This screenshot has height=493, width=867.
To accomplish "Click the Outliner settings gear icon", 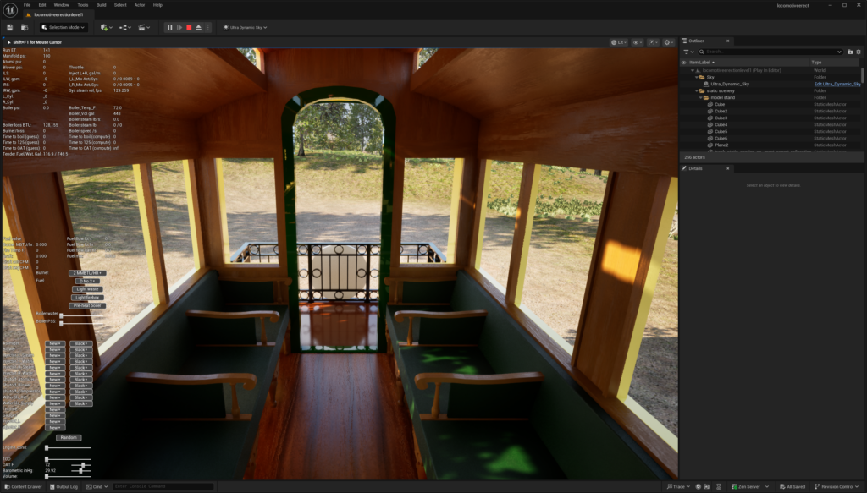I will [858, 52].
